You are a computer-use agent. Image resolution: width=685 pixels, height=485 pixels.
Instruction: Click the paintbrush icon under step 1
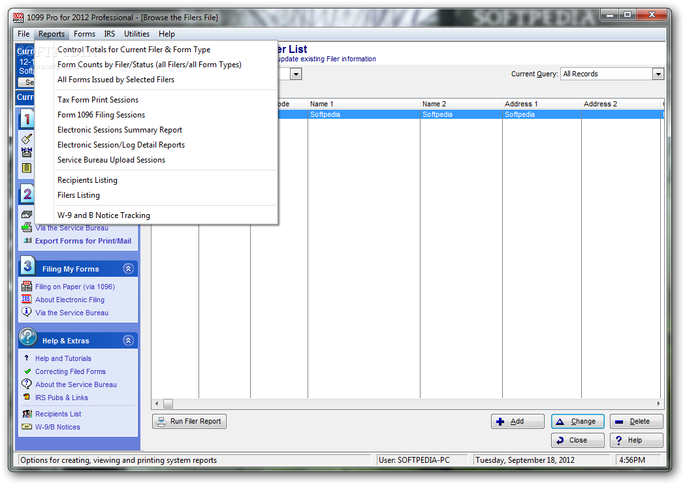(x=27, y=139)
